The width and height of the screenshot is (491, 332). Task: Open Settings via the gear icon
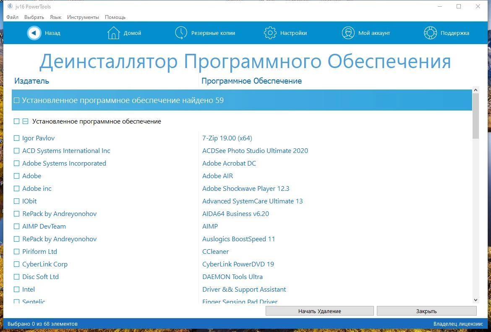tap(270, 33)
